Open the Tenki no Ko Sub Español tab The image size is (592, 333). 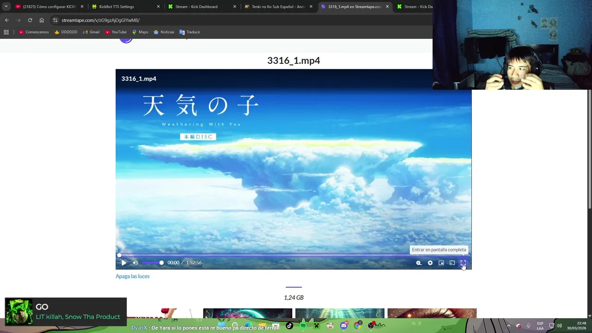(277, 6)
